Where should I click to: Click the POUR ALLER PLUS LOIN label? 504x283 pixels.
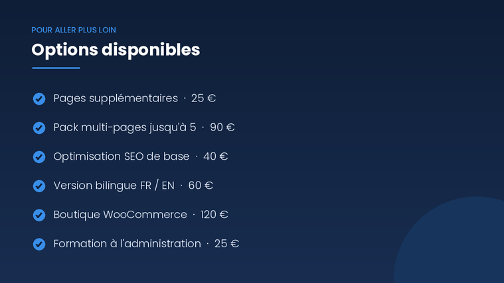click(74, 30)
